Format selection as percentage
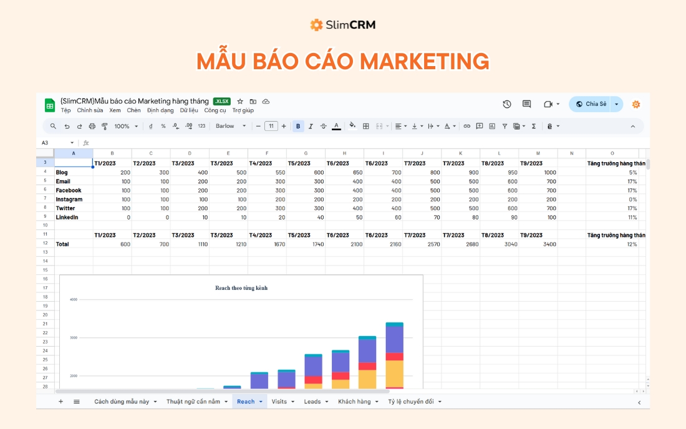 163,126
